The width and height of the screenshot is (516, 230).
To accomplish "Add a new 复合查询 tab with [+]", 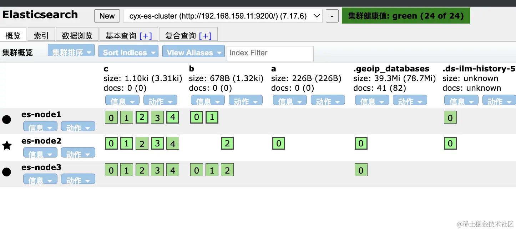I will click(x=205, y=35).
